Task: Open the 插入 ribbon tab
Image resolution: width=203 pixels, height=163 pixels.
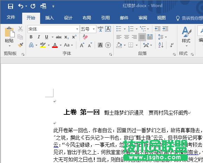Action: tap(50, 18)
